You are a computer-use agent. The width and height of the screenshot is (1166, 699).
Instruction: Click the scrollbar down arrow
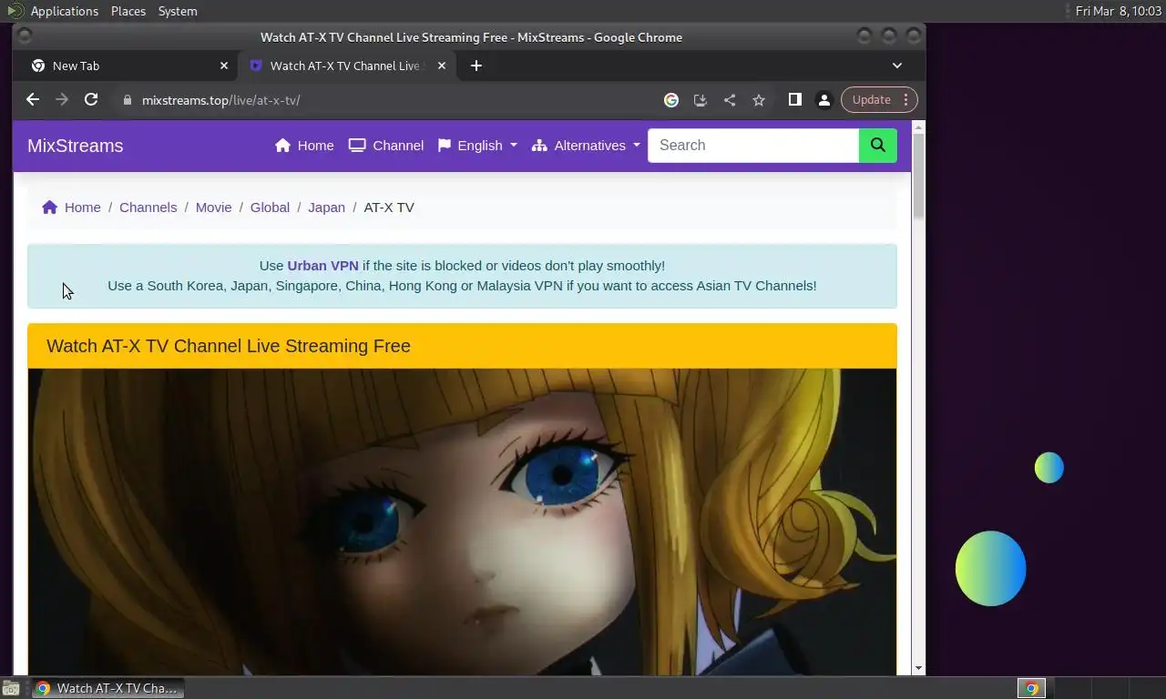point(918,668)
